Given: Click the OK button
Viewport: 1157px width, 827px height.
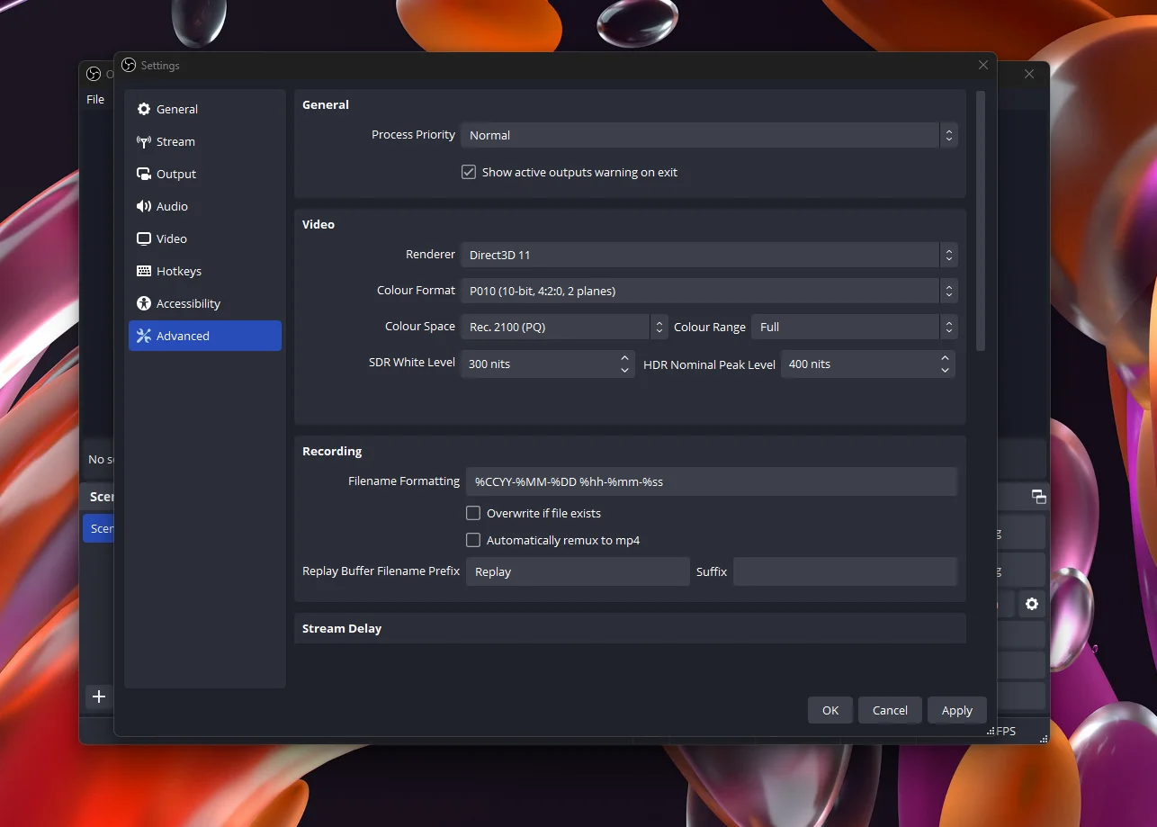Looking at the screenshot, I should [830, 710].
